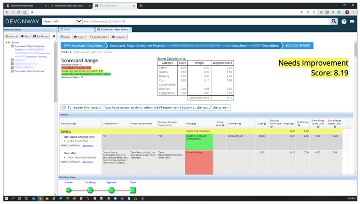Open the Options dropdown
360x204 pixels.
pyautogui.click(x=119, y=37)
